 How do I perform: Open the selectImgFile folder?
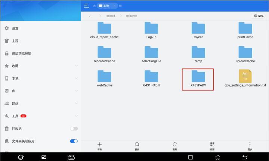151,54
